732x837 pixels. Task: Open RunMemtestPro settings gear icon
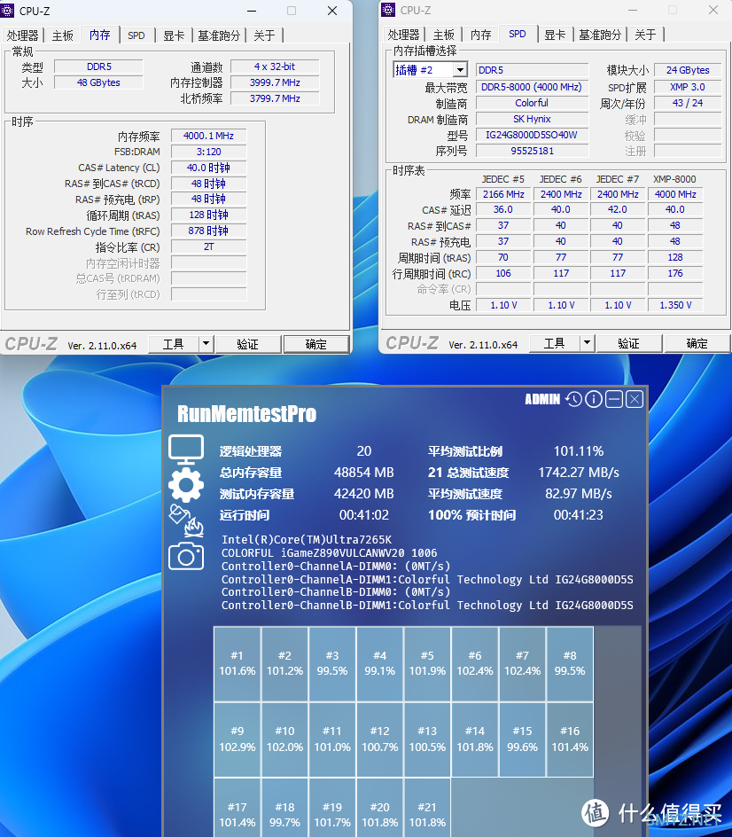tap(186, 485)
